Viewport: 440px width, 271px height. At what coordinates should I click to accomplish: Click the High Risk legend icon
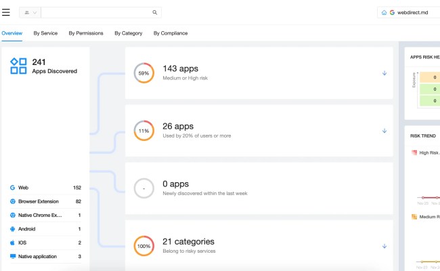414,152
